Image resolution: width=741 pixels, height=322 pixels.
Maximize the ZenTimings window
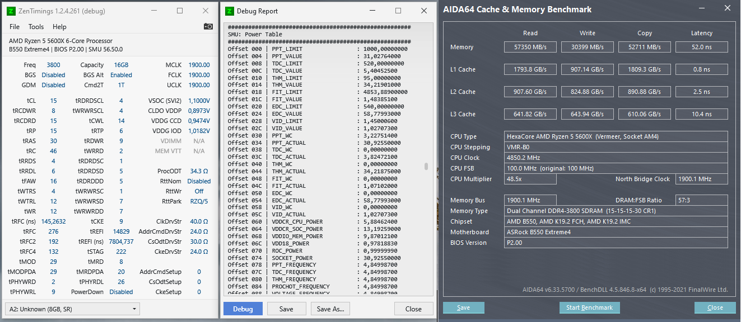click(x=180, y=11)
